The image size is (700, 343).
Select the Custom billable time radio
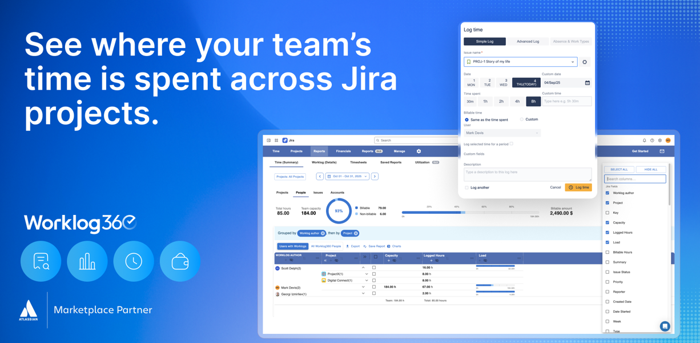[x=521, y=119]
